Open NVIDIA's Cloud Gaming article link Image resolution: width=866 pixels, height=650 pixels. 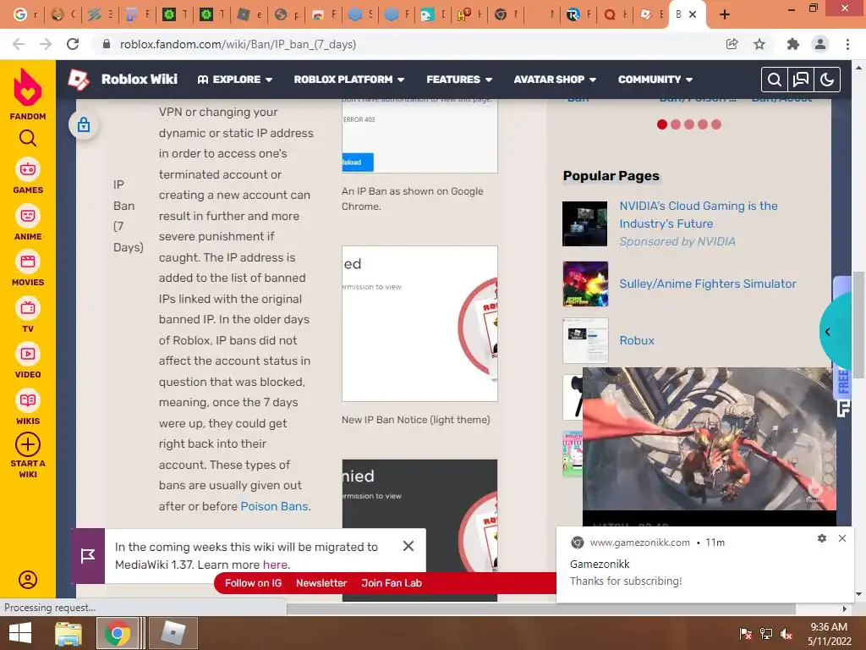pos(698,214)
